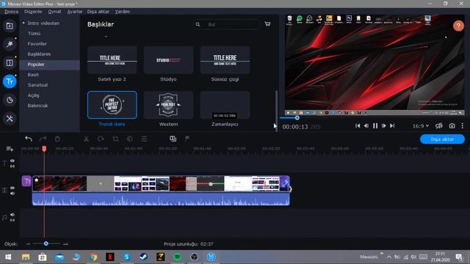Viewport: 470px width, 264px height.
Task: Click the timeline scale slider handle
Action: (x=46, y=243)
